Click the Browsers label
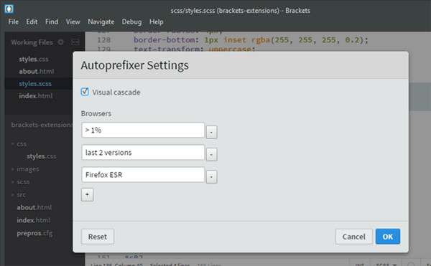The height and width of the screenshot is (266, 431). pos(96,113)
